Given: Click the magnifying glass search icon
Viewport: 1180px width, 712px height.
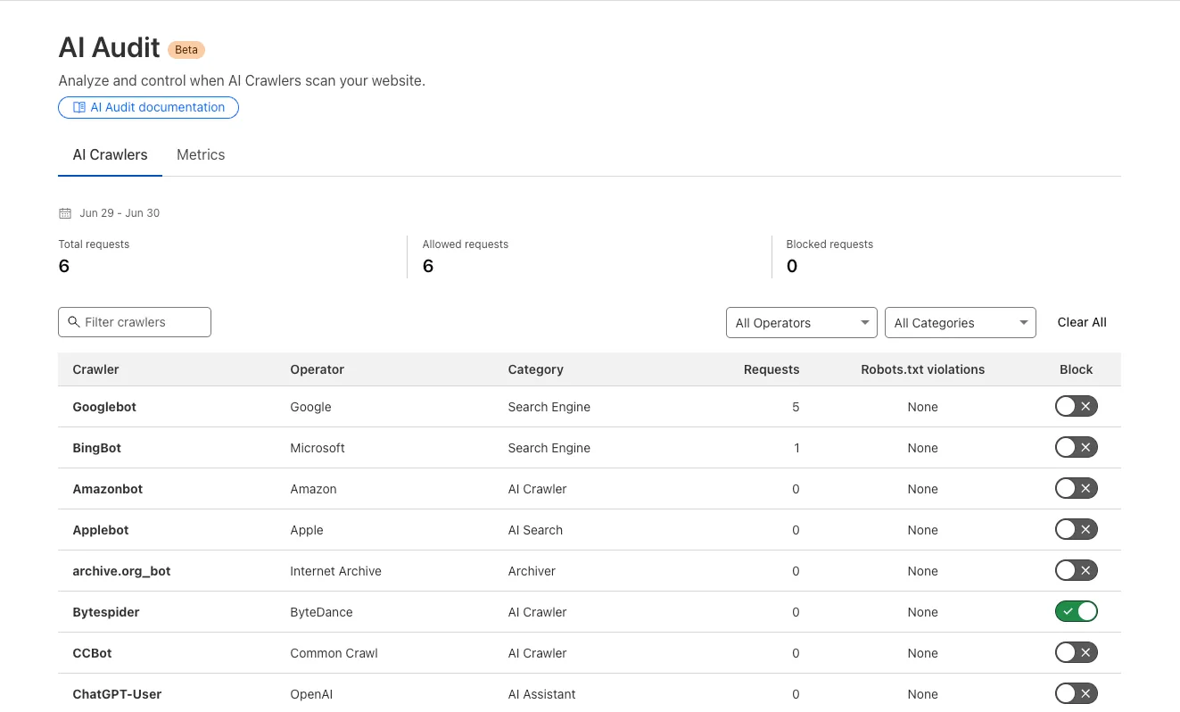Looking at the screenshot, I should tap(74, 322).
